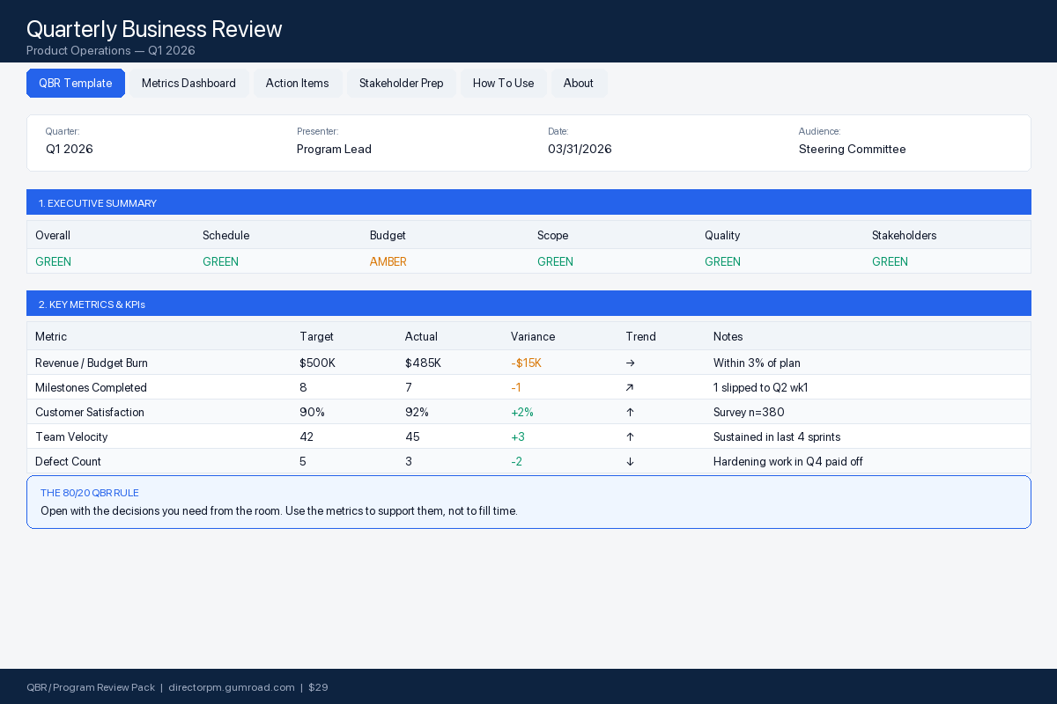This screenshot has height=704, width=1057.
Task: Select the Revenue / Budget Burn metric cell
Action: [x=92, y=363]
